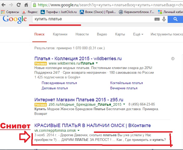Click the Результатов: примерно 1 070 000 text
This screenshot has width=183, height=150.
point(70,48)
